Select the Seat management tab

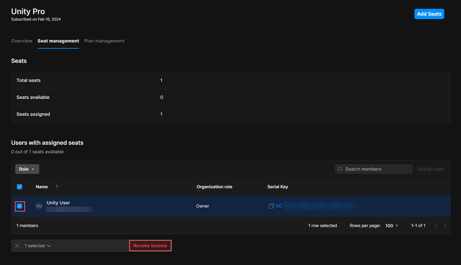(58, 41)
